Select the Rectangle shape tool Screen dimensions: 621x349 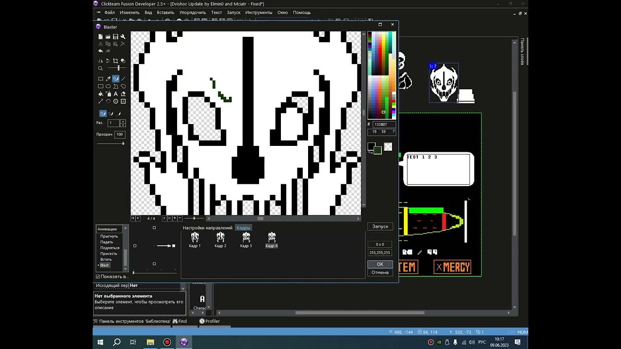[100, 86]
